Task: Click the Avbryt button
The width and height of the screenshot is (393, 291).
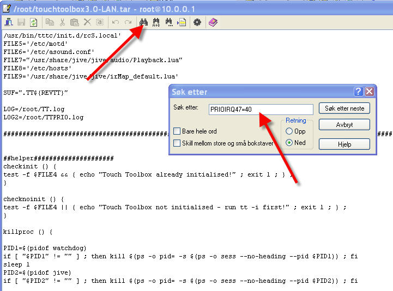Action: click(x=344, y=125)
